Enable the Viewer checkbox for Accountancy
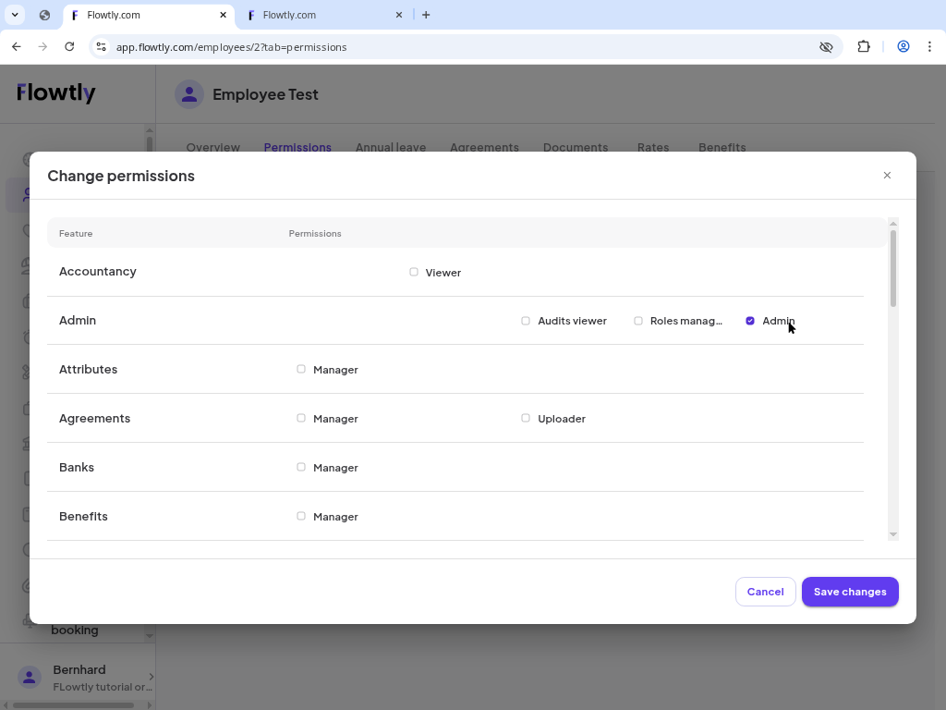This screenshot has height=710, width=946. (414, 272)
